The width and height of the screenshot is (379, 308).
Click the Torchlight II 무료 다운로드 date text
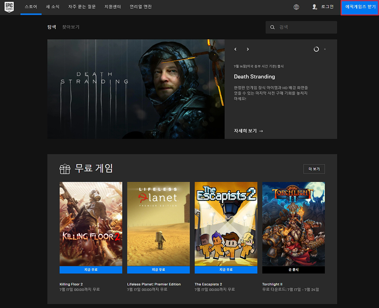pos(291,289)
